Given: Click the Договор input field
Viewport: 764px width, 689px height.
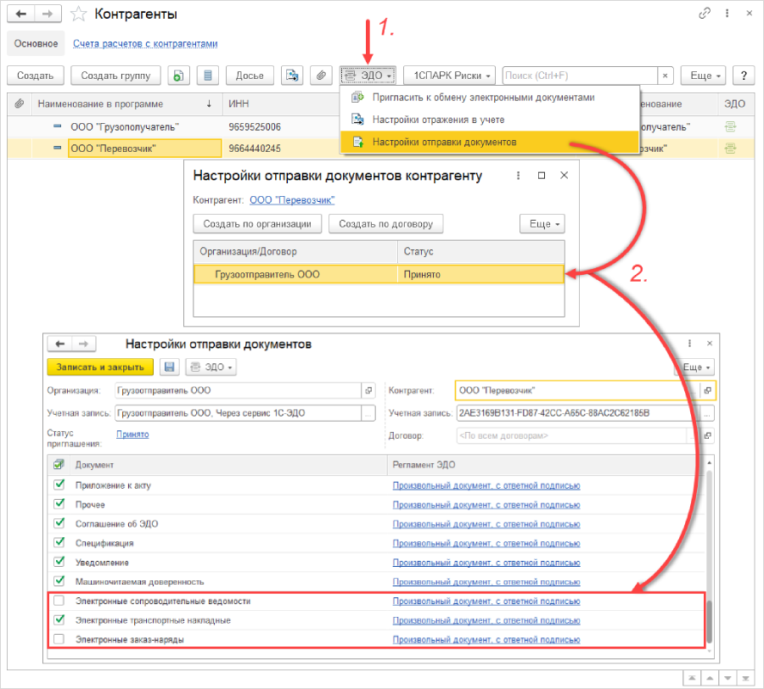Looking at the screenshot, I should click(572, 436).
